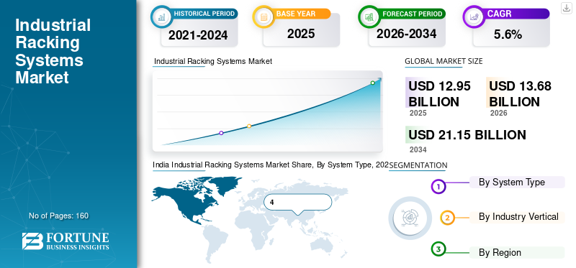Click the circular segmentation pie chart icon
This screenshot has height=268, width=576.
pyautogui.click(x=410, y=218)
